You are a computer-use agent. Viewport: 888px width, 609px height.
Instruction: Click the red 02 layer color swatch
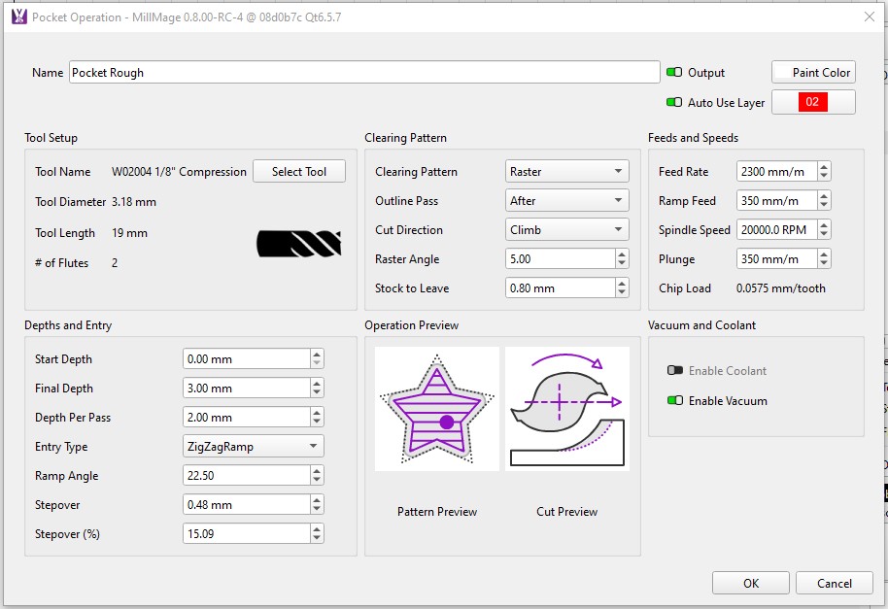tap(812, 102)
